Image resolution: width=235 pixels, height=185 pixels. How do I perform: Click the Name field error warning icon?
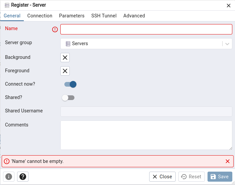[x=55, y=29]
